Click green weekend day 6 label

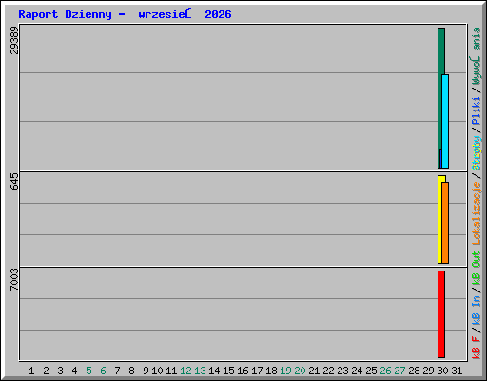(x=103, y=371)
